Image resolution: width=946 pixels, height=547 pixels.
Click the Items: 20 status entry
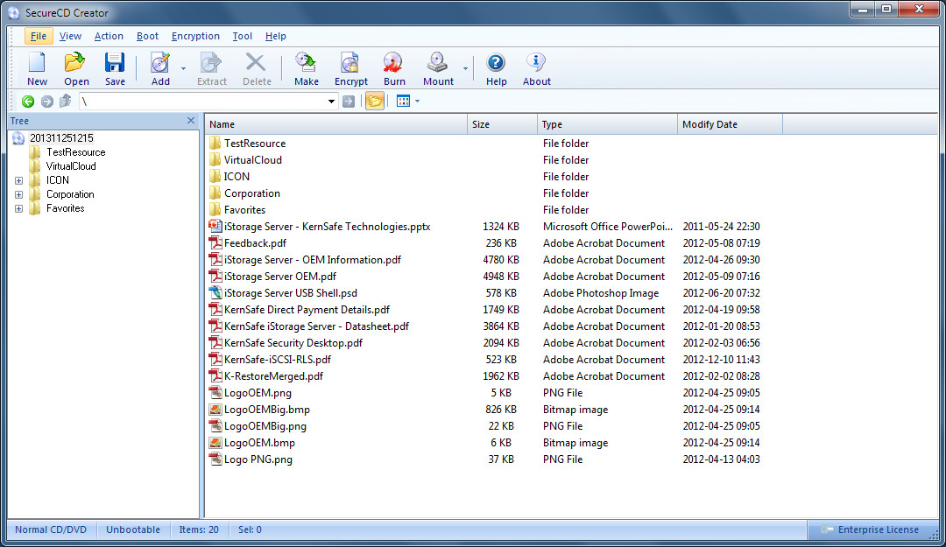[x=199, y=529]
